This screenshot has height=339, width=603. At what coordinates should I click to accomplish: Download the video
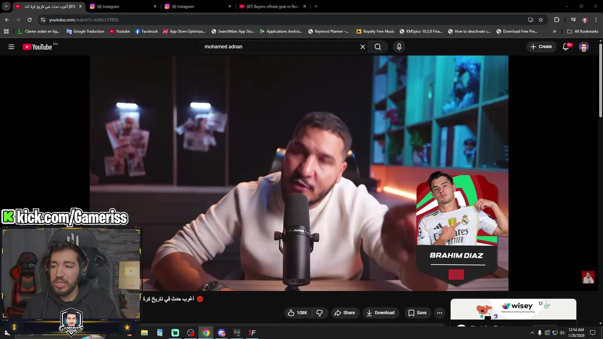[380, 313]
